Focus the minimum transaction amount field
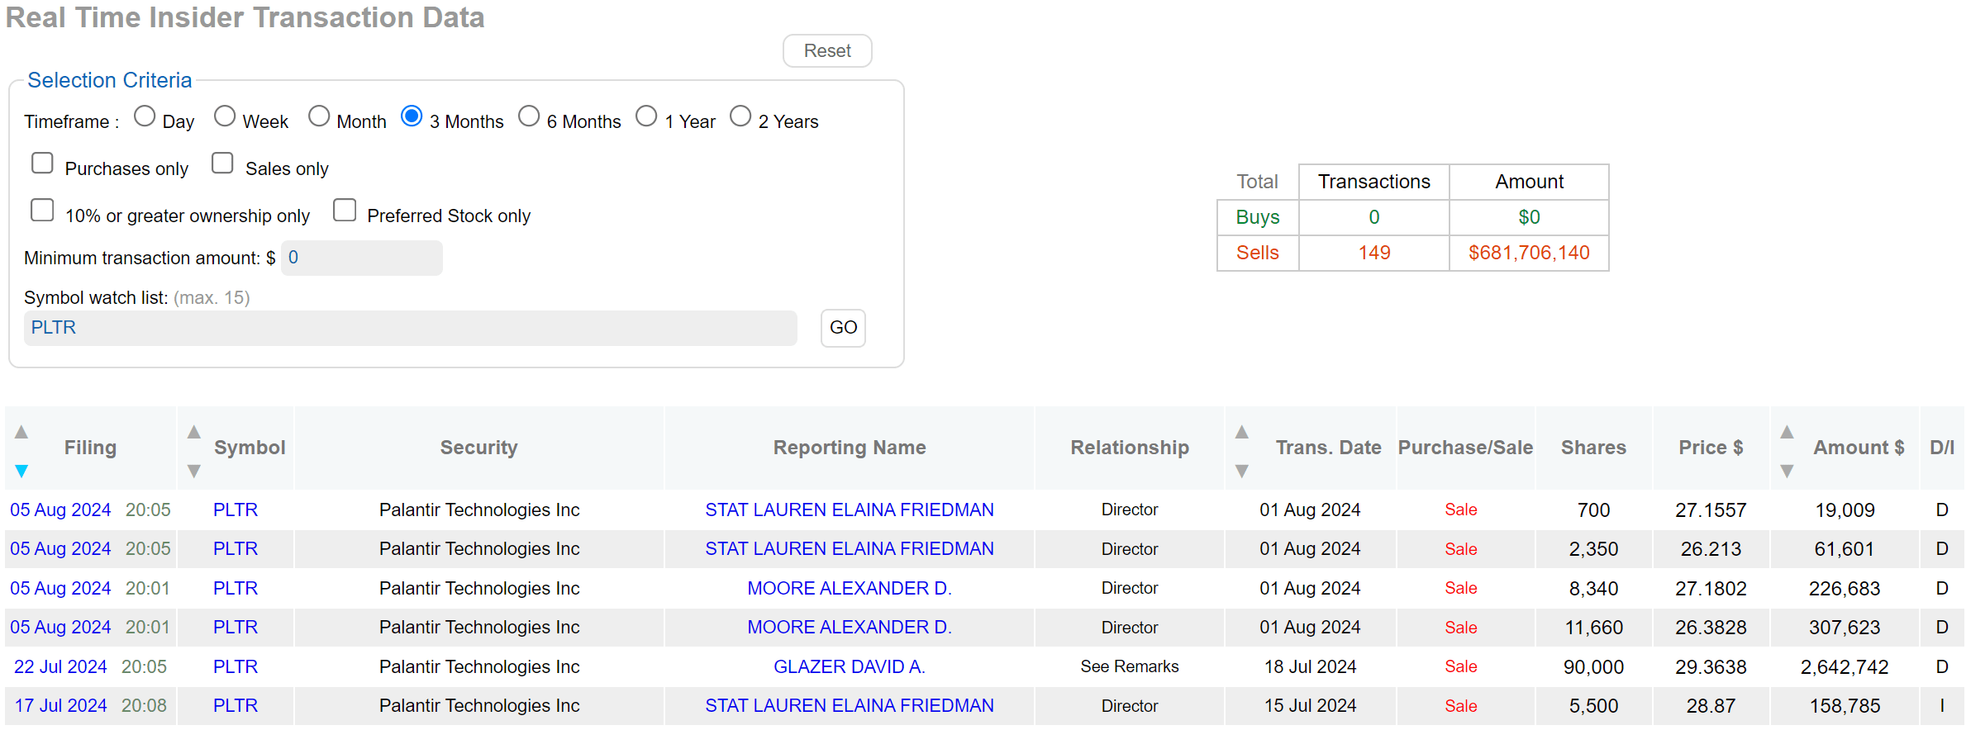1966x730 pixels. click(x=361, y=258)
